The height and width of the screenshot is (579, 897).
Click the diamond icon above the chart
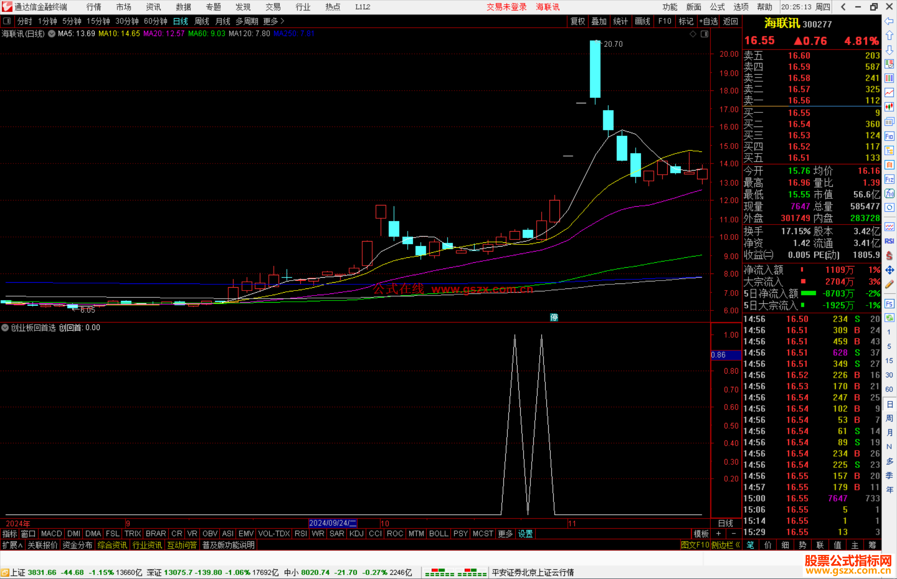pos(693,34)
